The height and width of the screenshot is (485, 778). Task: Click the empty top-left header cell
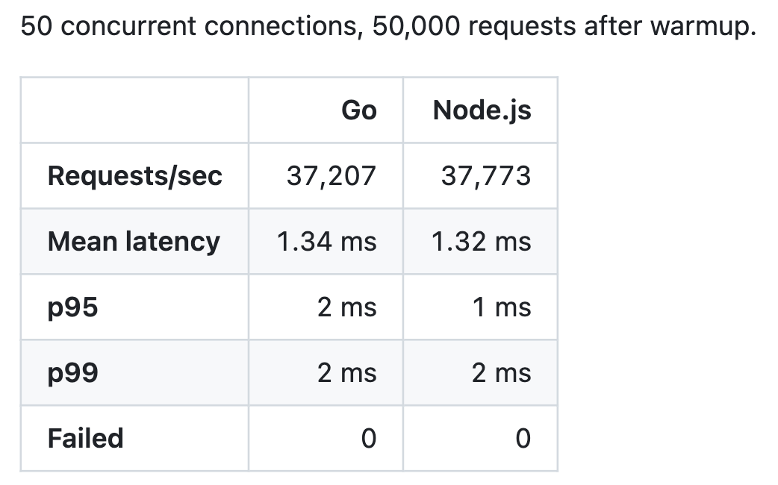[134, 110]
